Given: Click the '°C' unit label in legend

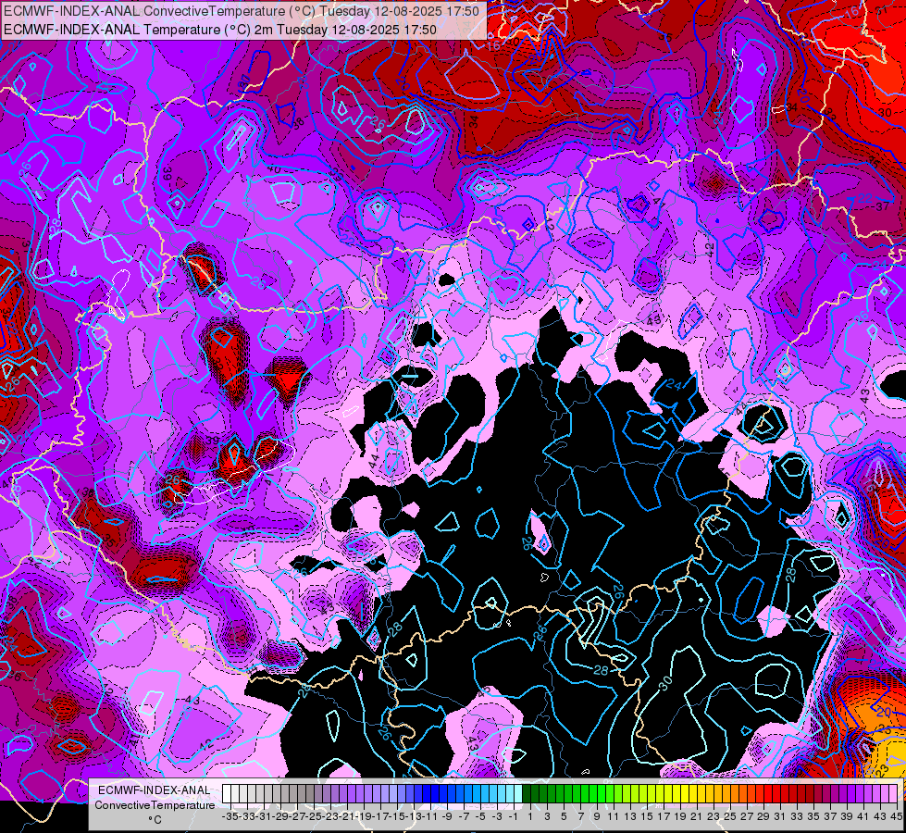Looking at the screenshot, I should [x=155, y=820].
